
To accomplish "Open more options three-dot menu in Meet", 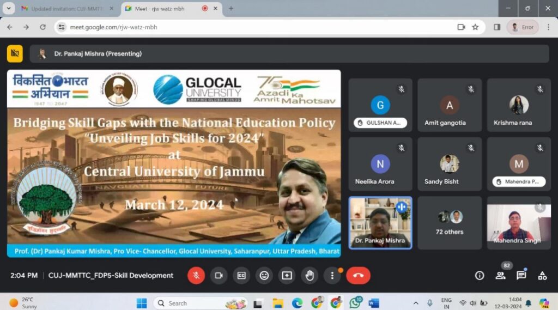I will (x=332, y=276).
